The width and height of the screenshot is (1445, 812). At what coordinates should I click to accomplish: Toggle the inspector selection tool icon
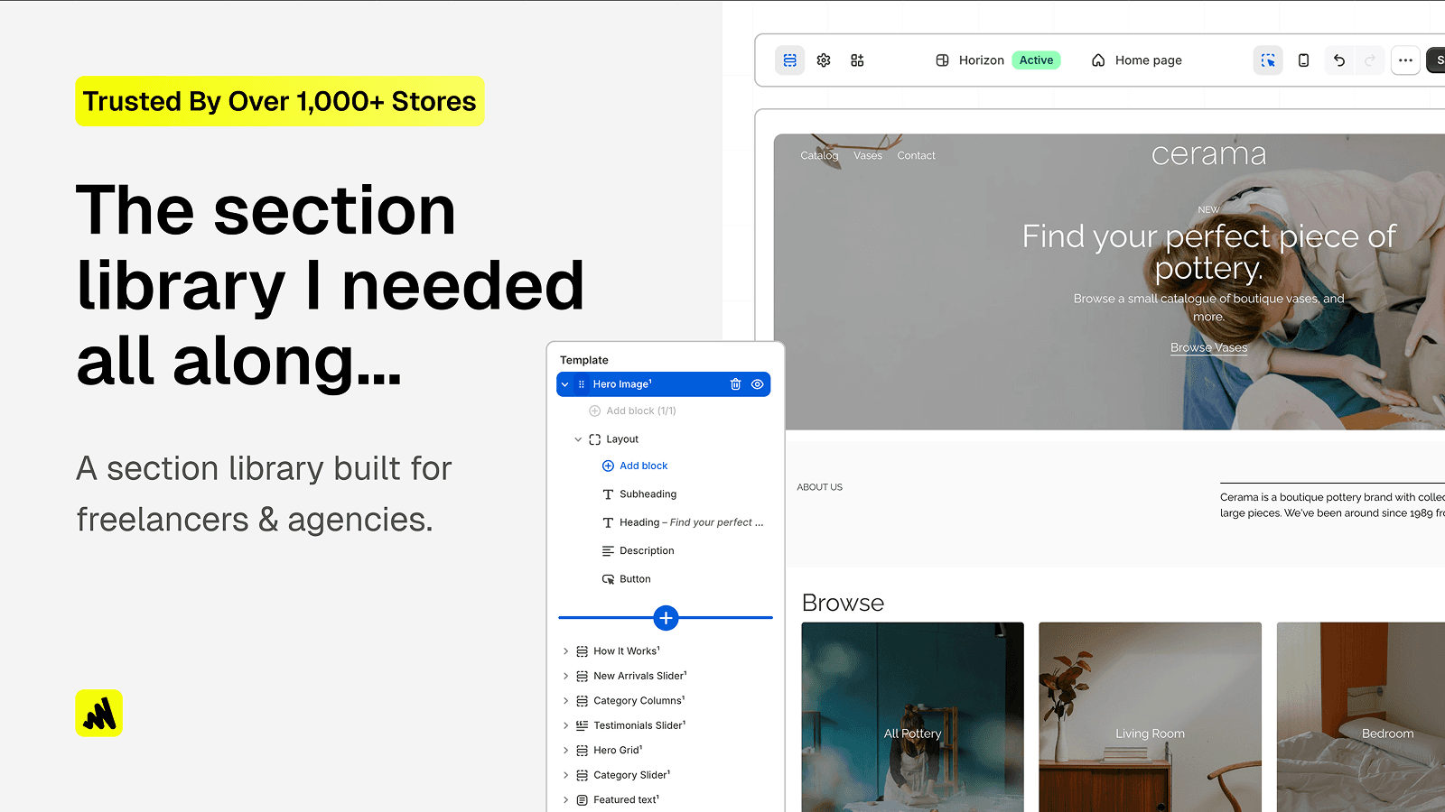(1268, 60)
